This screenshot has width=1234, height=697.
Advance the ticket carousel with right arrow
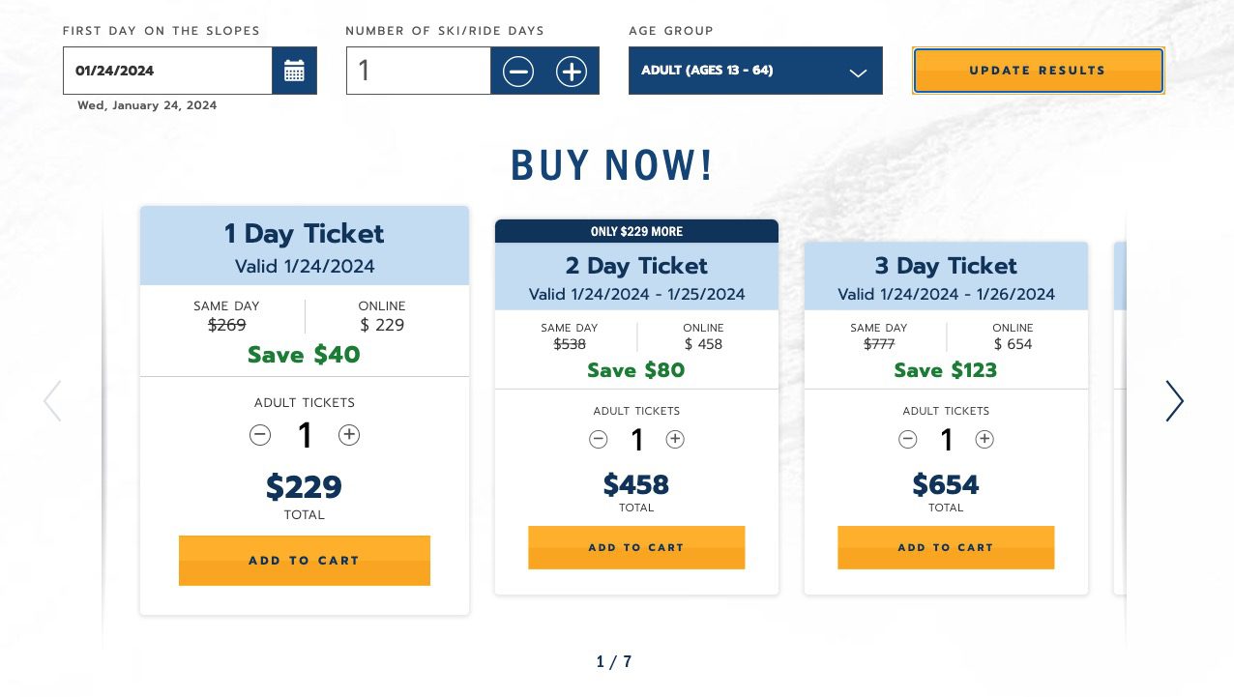click(1174, 401)
